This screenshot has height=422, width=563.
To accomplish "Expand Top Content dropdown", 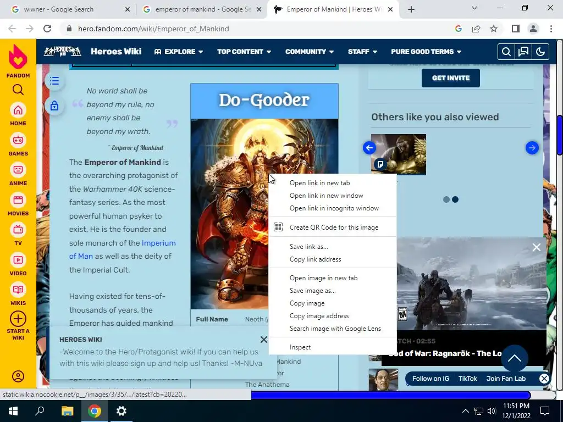I will 244,52.
